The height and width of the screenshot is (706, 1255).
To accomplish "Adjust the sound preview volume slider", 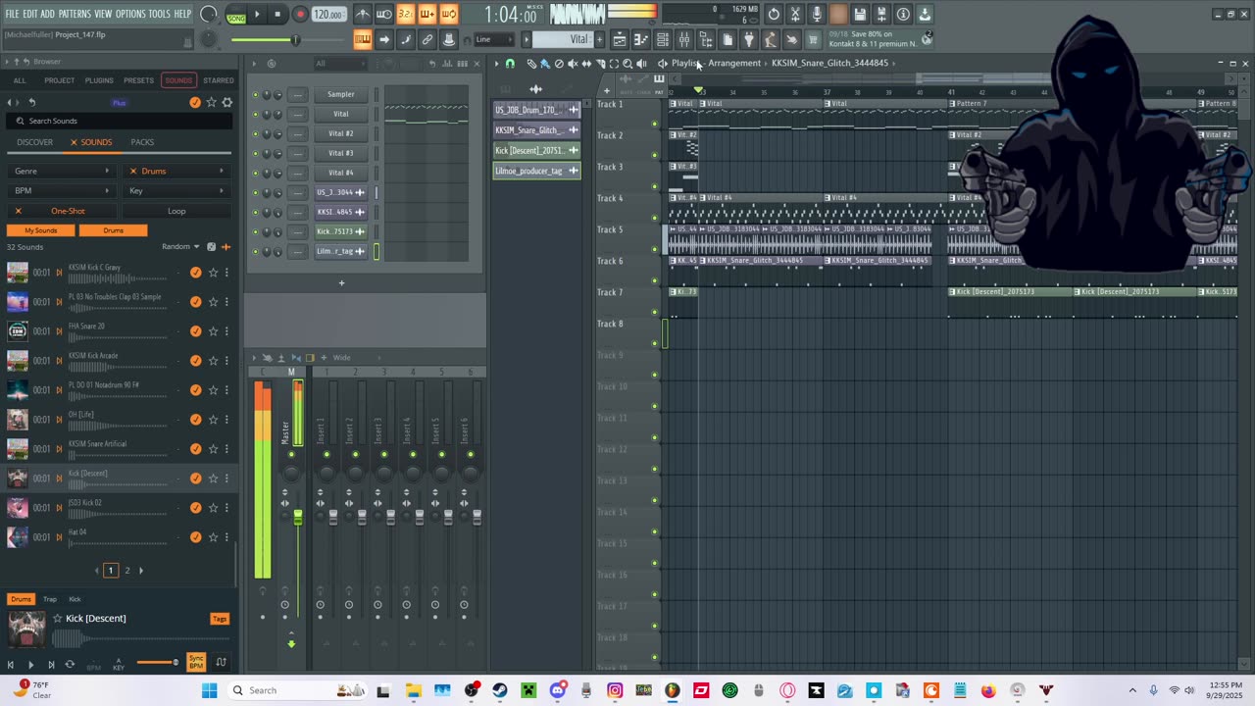I will [x=159, y=663].
